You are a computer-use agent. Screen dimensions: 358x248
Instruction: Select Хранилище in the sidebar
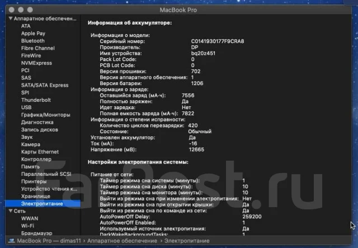click(35, 196)
